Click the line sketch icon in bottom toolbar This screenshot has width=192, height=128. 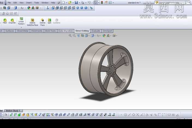coord(130,115)
